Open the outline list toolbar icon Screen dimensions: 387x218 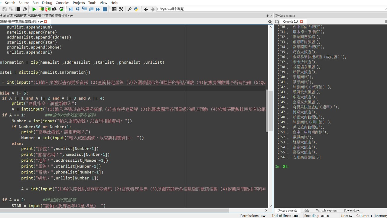pos(18,9)
